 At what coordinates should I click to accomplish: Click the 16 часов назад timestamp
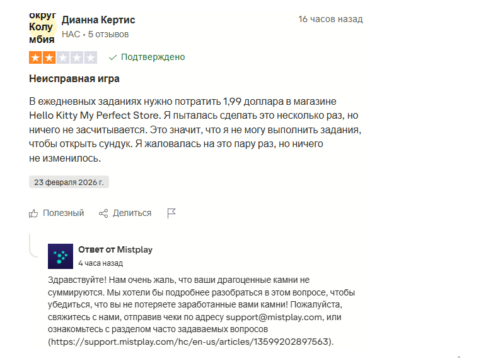330,20
